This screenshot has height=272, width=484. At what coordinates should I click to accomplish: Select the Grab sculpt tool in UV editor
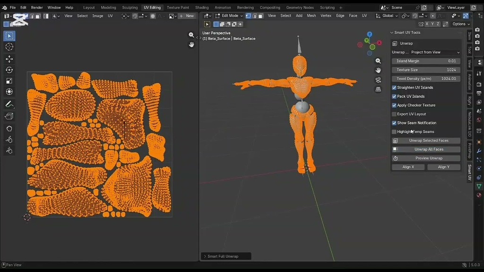9,128
